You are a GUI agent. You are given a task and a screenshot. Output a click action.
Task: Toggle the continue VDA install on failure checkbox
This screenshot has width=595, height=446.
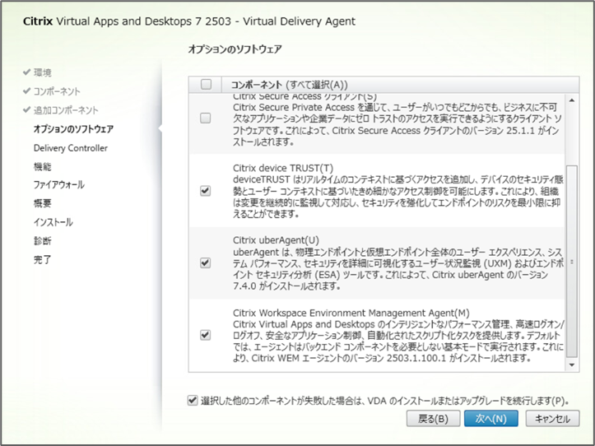click(193, 400)
